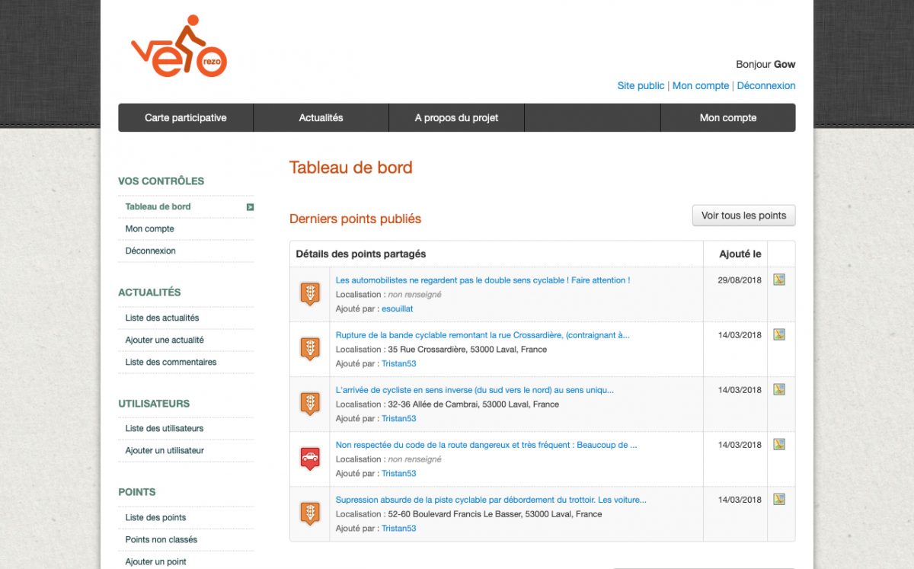Click the red car marker icon
The height and width of the screenshot is (569, 914).
tap(309, 458)
